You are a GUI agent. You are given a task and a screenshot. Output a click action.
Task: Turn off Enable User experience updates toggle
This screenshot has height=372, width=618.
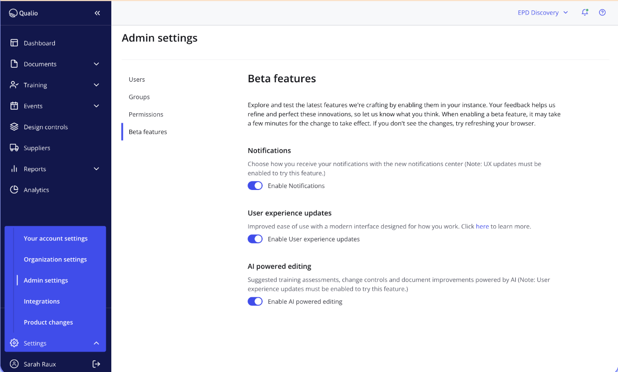(x=255, y=239)
